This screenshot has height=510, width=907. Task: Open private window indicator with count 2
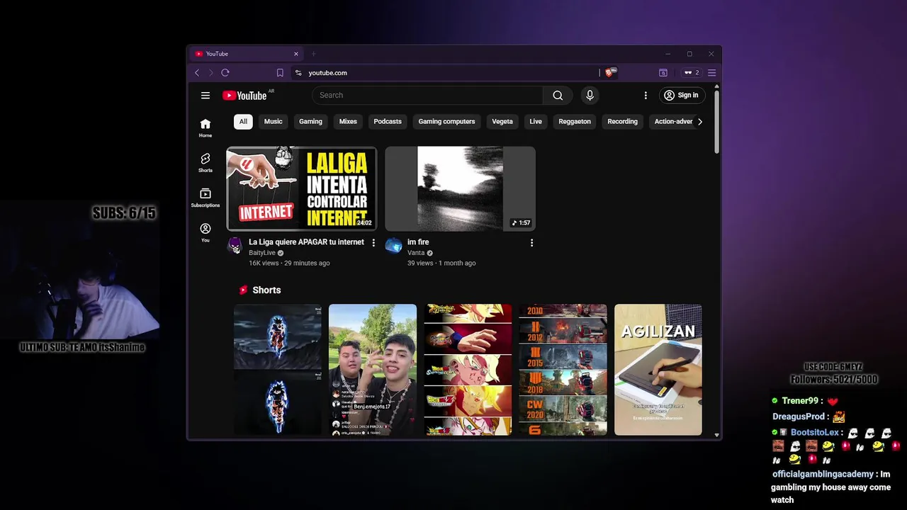[691, 73]
